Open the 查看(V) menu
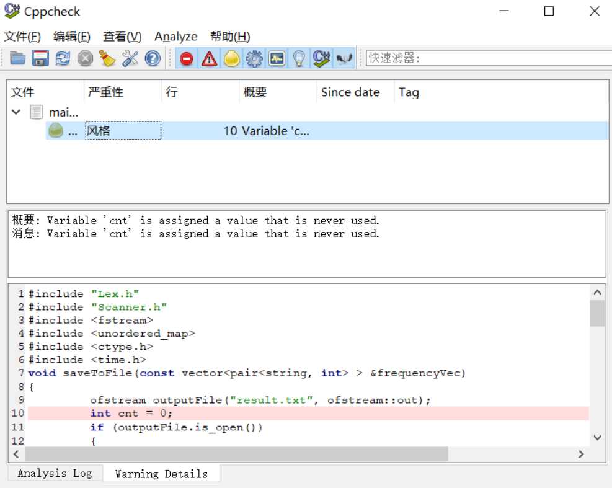Image resolution: width=612 pixels, height=488 pixels. tap(122, 37)
